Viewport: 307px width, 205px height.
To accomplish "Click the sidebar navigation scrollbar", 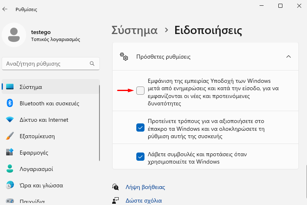I will [x=99, y=123].
